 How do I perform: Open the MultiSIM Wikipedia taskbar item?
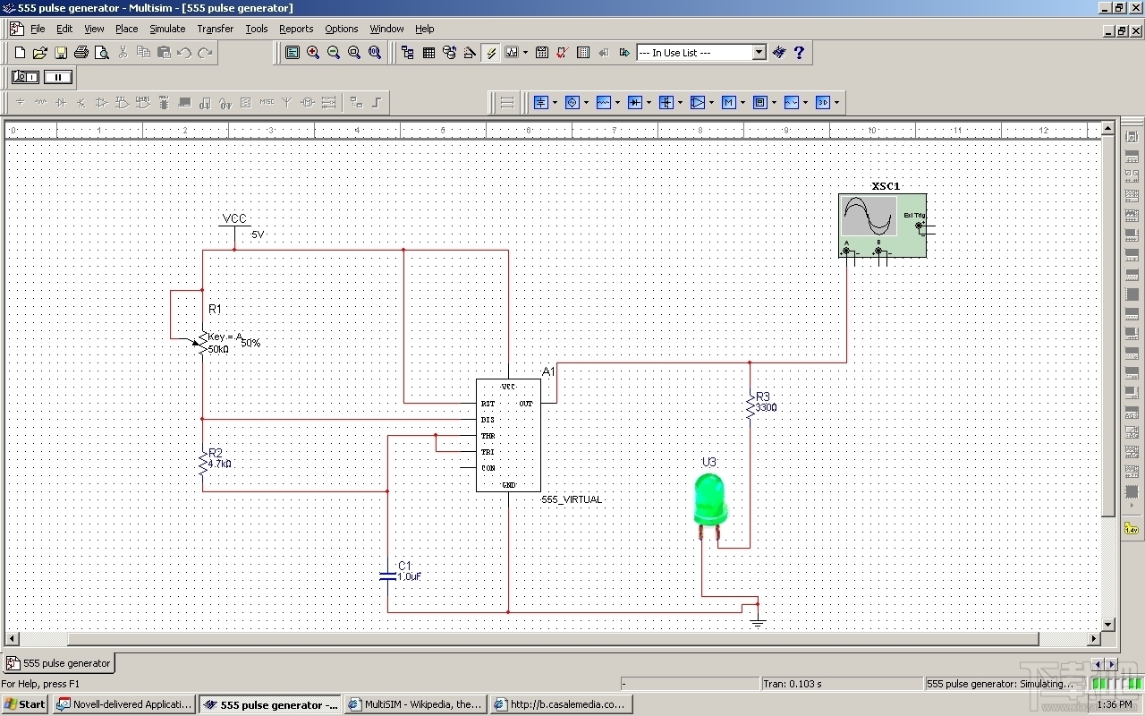(x=414, y=704)
